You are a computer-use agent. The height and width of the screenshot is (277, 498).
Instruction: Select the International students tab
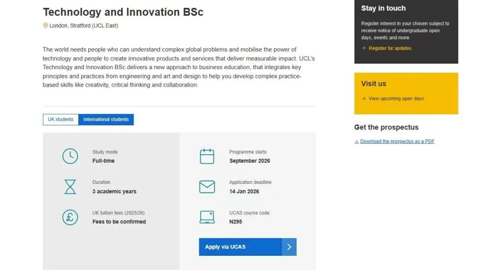pyautogui.click(x=106, y=119)
